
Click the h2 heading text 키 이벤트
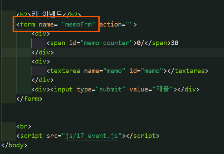tap(47, 14)
